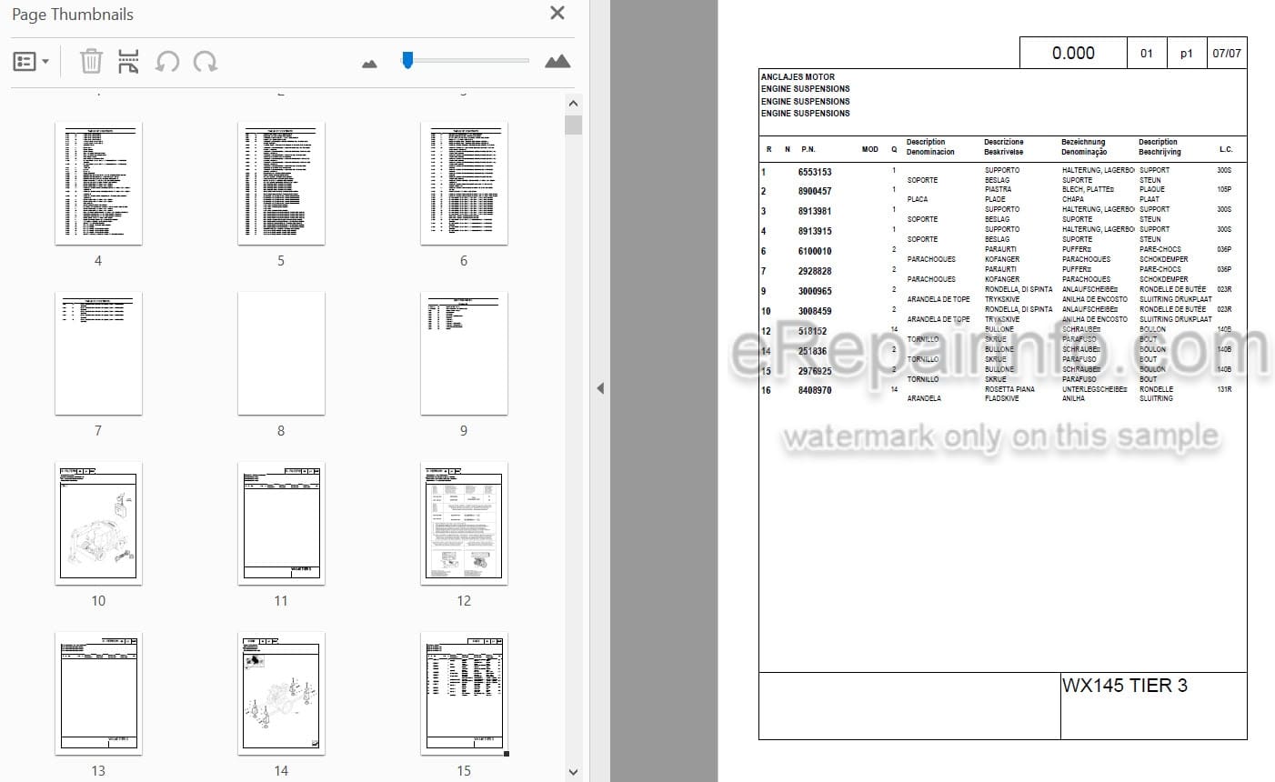This screenshot has width=1275, height=782.
Task: Select page 9 thumbnail
Action: pyautogui.click(x=464, y=354)
